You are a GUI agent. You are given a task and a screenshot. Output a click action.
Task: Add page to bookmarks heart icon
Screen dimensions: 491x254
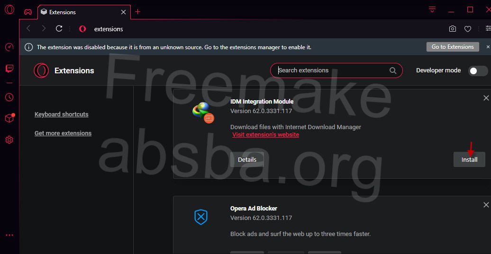tap(468, 29)
